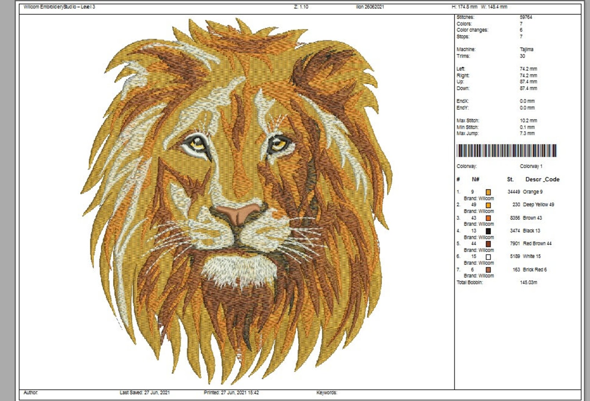This screenshot has height=401, width=590.
Task: Click the Red Brown 44 color swatch
Action: [x=488, y=244]
